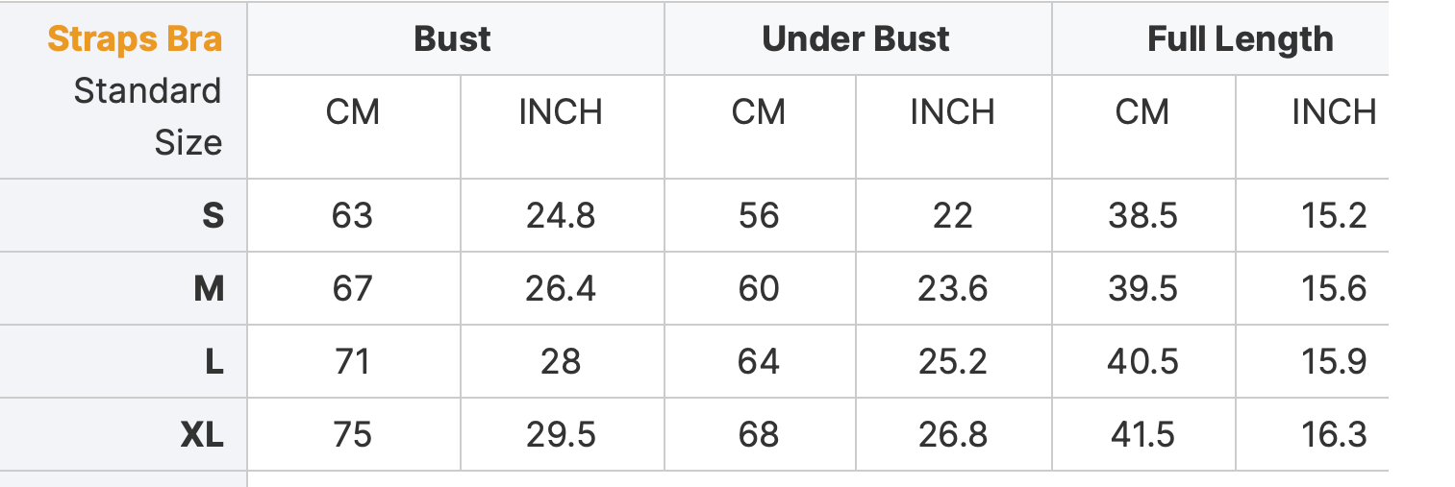This screenshot has height=487, width=1455.
Task: Click the CM subheader under Bust
Action: [x=353, y=112]
